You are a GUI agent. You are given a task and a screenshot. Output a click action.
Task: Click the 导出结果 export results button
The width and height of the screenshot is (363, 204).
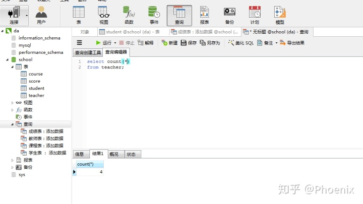pos(292,43)
